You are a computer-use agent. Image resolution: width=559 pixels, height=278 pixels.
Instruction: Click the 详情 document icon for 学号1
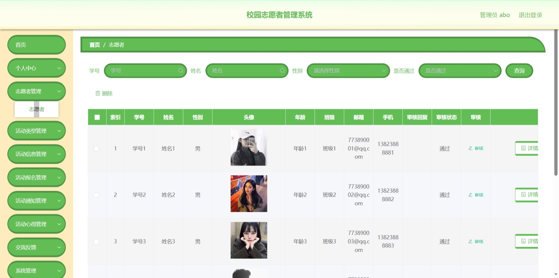523,148
